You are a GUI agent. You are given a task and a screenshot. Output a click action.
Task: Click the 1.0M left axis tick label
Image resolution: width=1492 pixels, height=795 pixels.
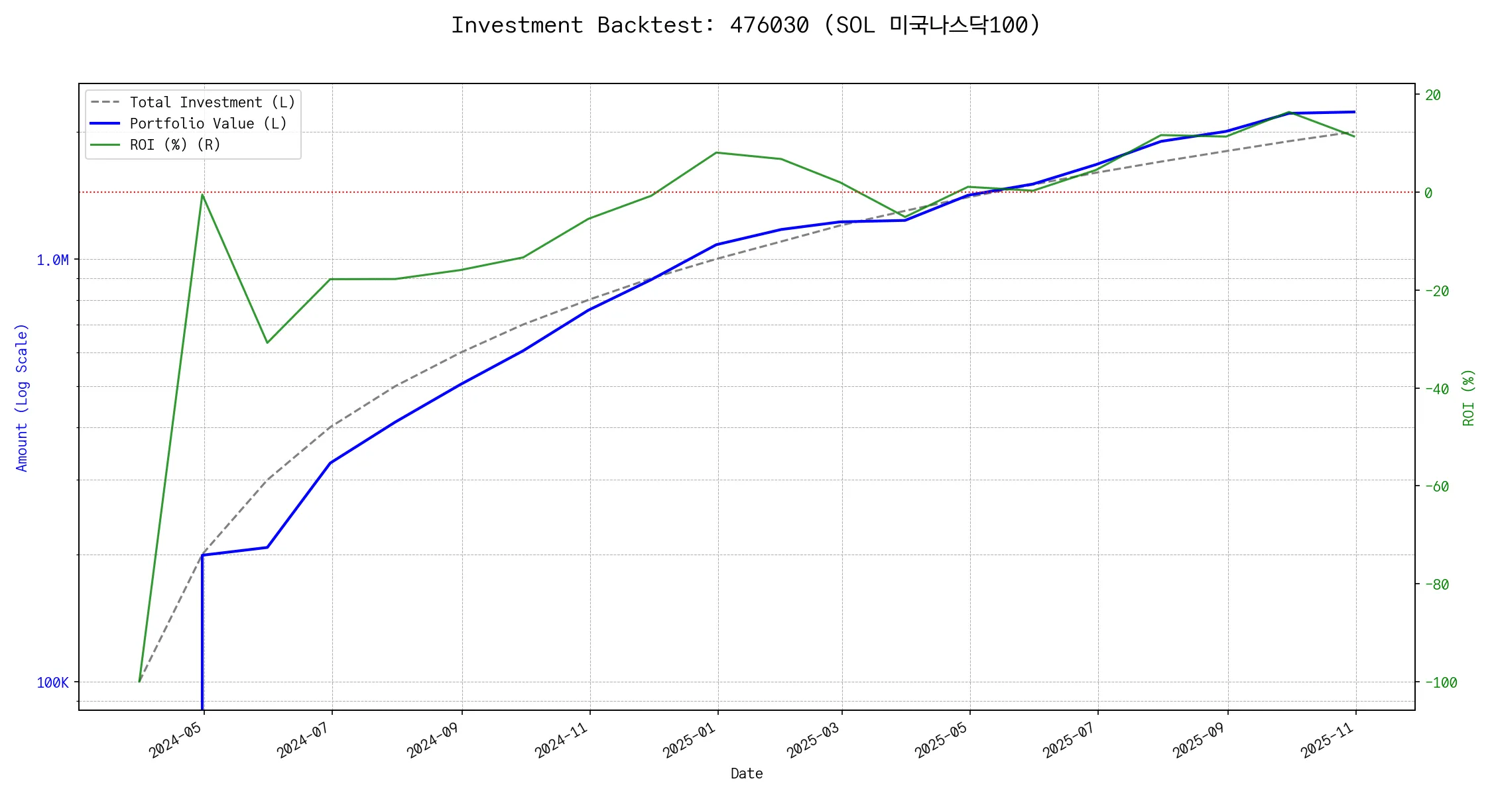[52, 260]
